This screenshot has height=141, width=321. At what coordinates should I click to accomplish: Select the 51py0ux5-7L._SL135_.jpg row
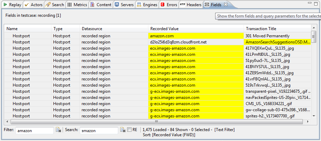click(158, 61)
